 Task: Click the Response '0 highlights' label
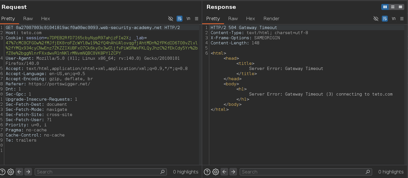coord(391,172)
